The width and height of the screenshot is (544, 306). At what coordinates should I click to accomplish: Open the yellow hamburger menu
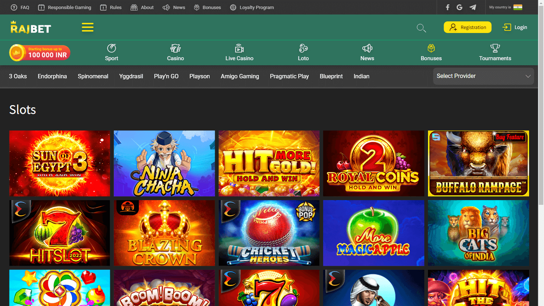87,27
